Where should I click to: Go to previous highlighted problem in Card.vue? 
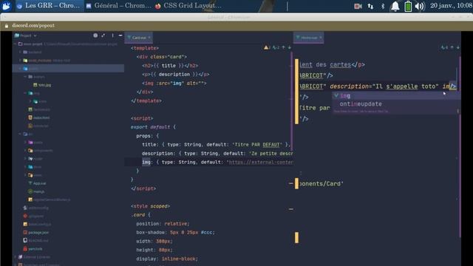(283, 47)
